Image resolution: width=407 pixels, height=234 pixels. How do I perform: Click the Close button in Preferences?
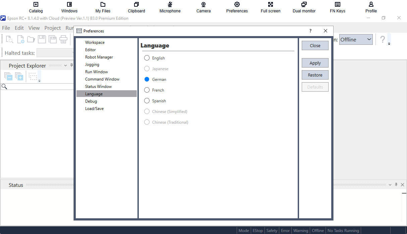[x=315, y=45]
